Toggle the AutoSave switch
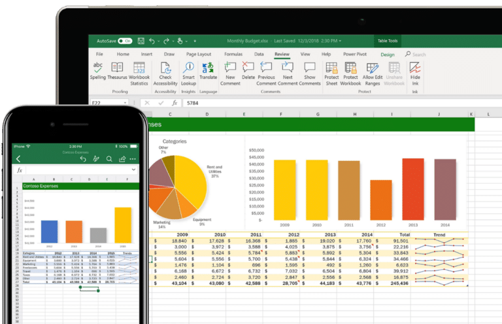This screenshot has width=502, height=324. click(124, 40)
